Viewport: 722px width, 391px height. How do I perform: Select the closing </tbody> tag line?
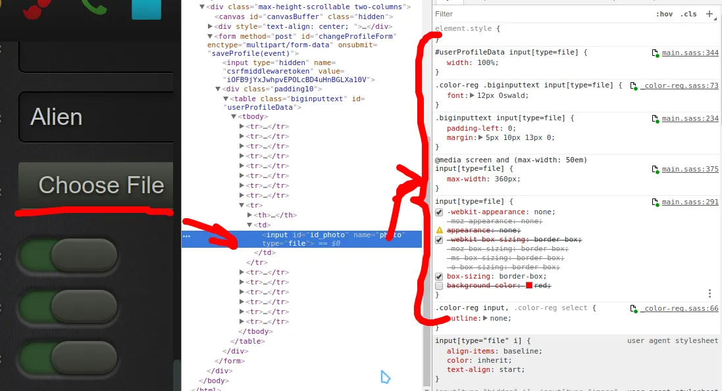(255, 332)
